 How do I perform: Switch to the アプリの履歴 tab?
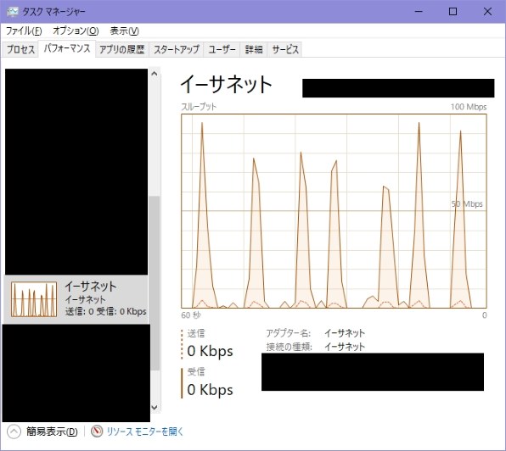click(x=122, y=50)
